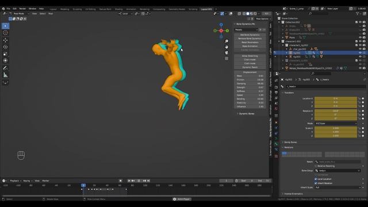
Task: Click the current frame marker on timeline
Action: [x=83, y=185]
